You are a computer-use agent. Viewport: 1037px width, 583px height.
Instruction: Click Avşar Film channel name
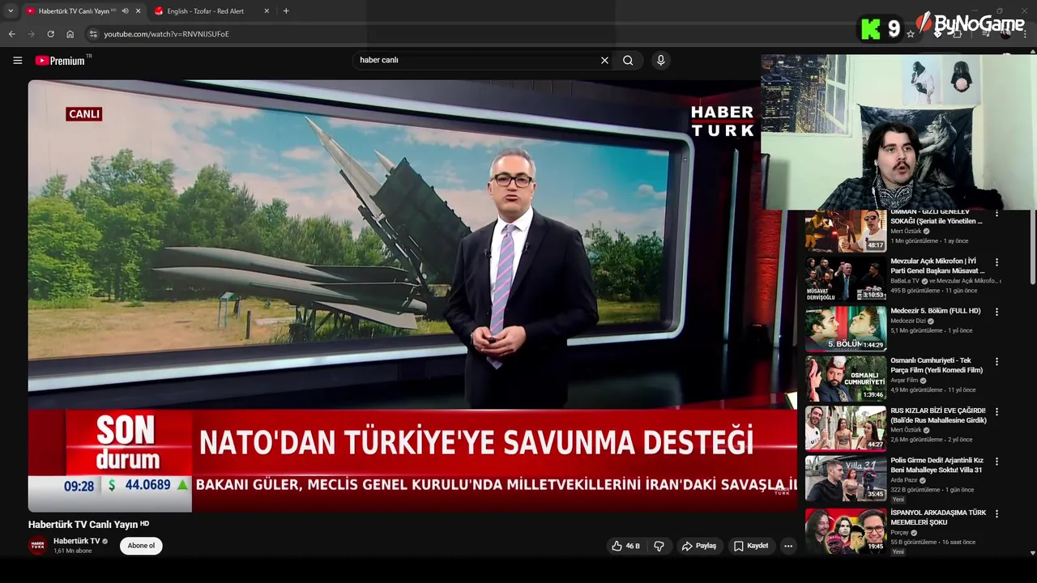click(x=904, y=380)
